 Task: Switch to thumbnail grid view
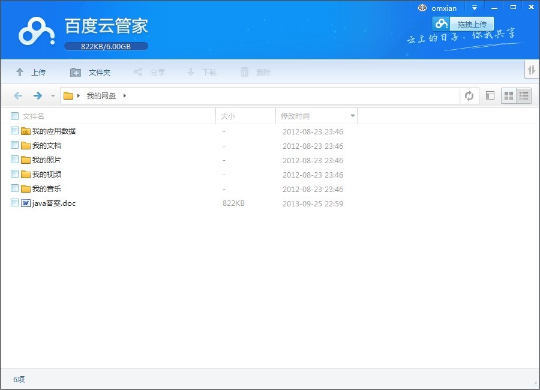[509, 96]
